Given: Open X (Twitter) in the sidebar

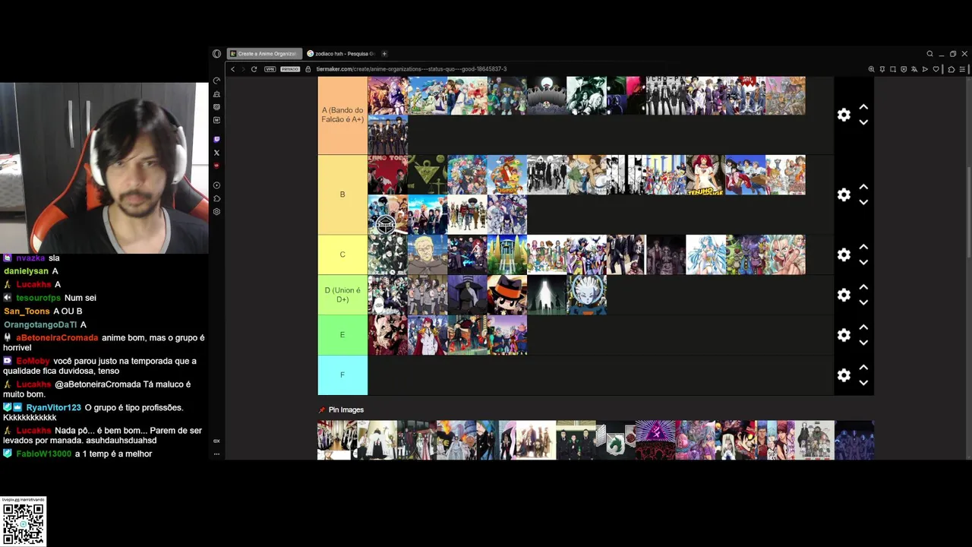Looking at the screenshot, I should [x=216, y=153].
